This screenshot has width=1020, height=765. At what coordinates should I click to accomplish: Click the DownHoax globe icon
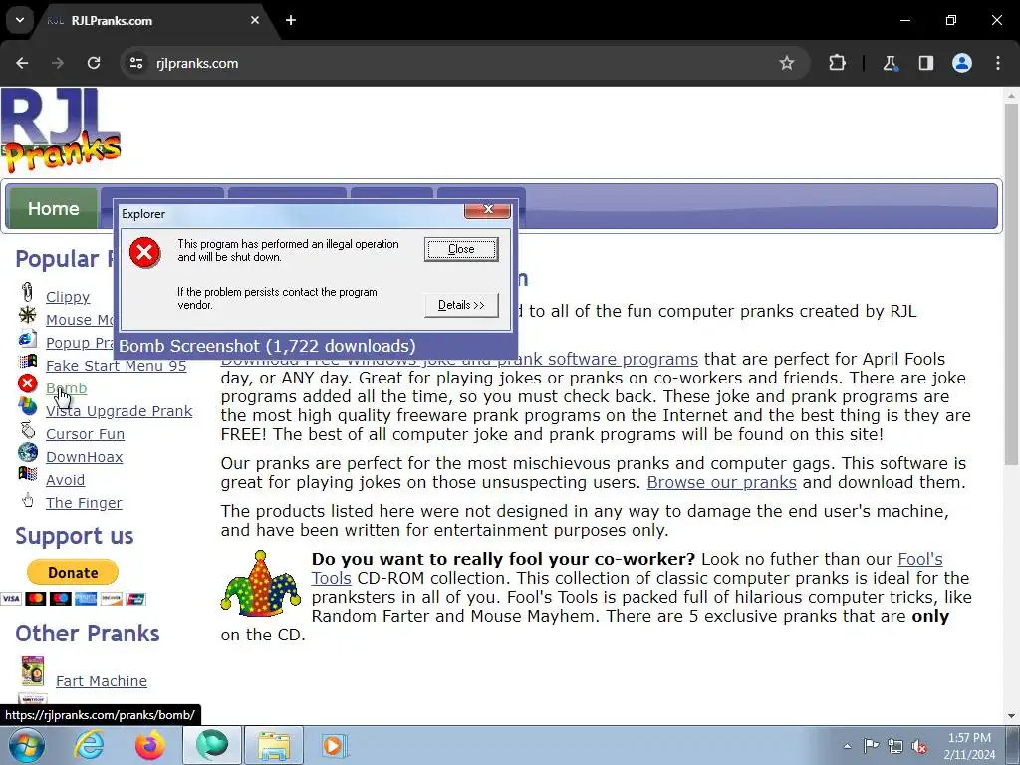tap(27, 452)
